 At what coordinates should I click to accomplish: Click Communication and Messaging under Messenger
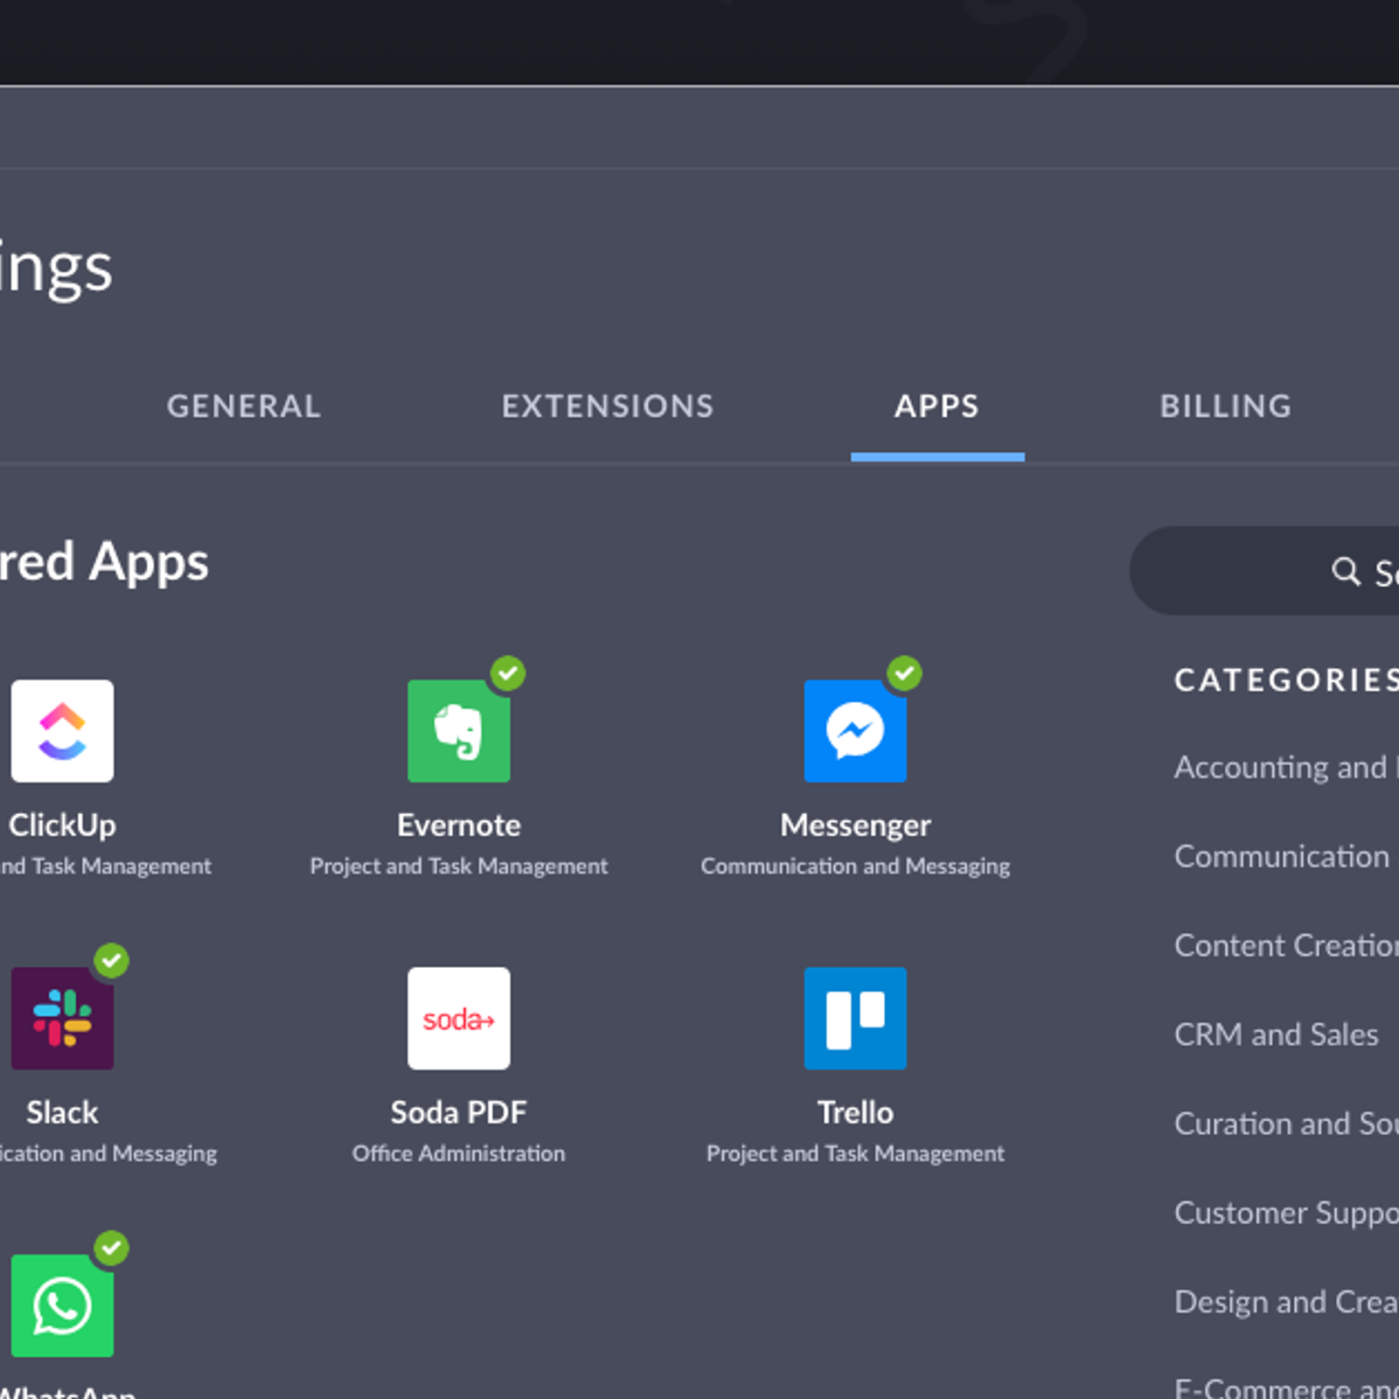[x=855, y=867]
